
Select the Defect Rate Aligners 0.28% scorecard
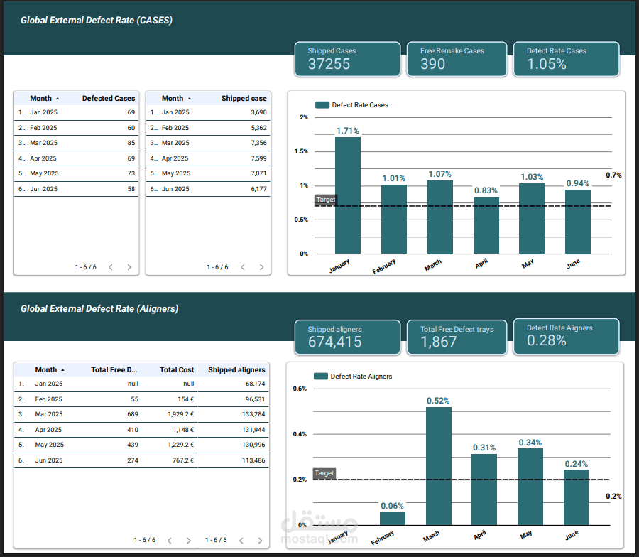(x=566, y=336)
